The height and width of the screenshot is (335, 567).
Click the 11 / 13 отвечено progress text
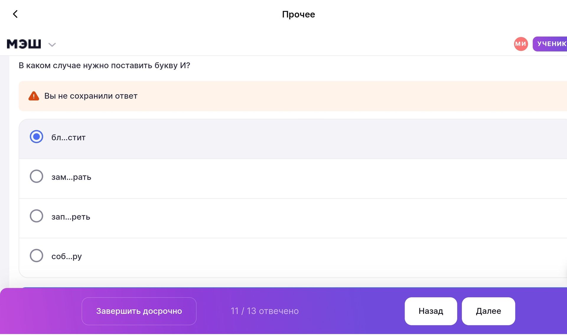(265, 311)
